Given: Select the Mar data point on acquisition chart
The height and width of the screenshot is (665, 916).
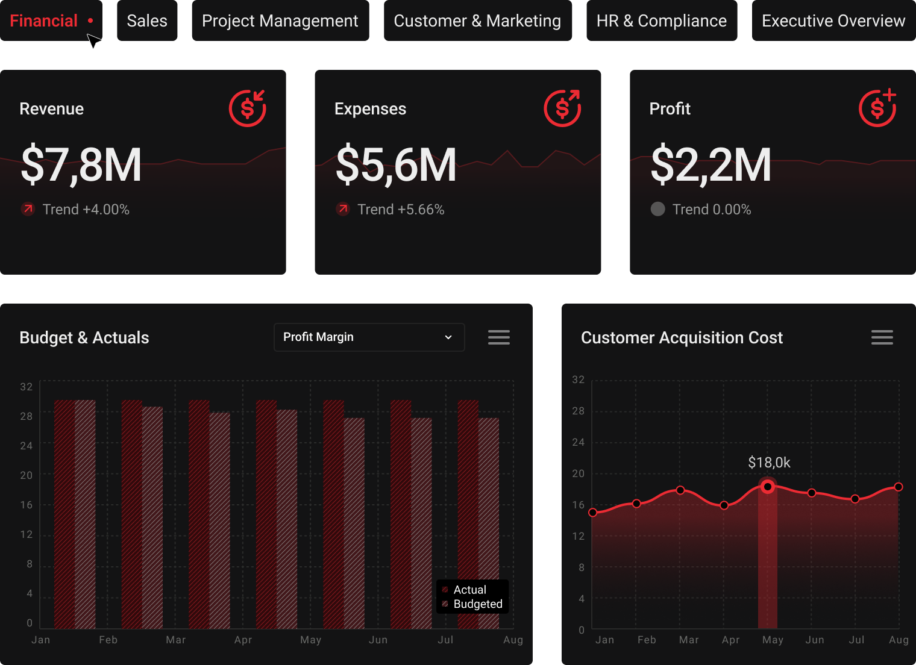Looking at the screenshot, I should 680,490.
